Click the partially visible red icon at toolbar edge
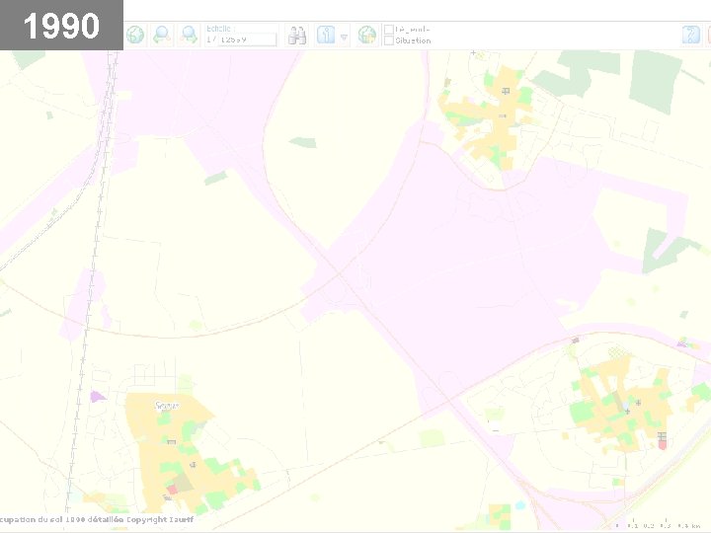 tap(708, 35)
